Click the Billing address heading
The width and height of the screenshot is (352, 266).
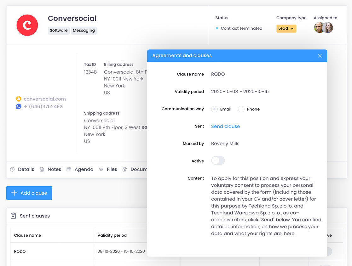tap(118, 64)
